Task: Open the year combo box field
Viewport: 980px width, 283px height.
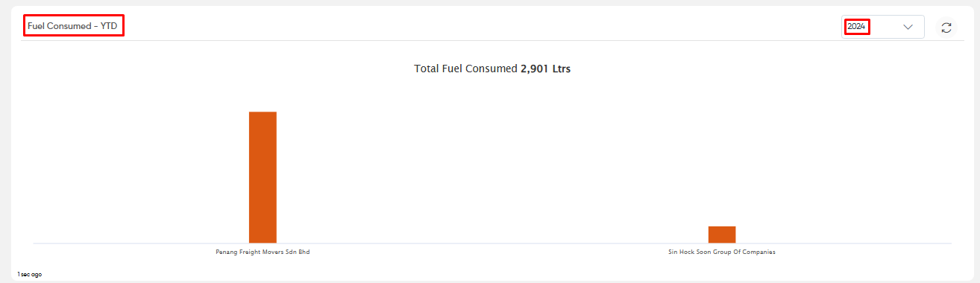Action: click(x=883, y=27)
